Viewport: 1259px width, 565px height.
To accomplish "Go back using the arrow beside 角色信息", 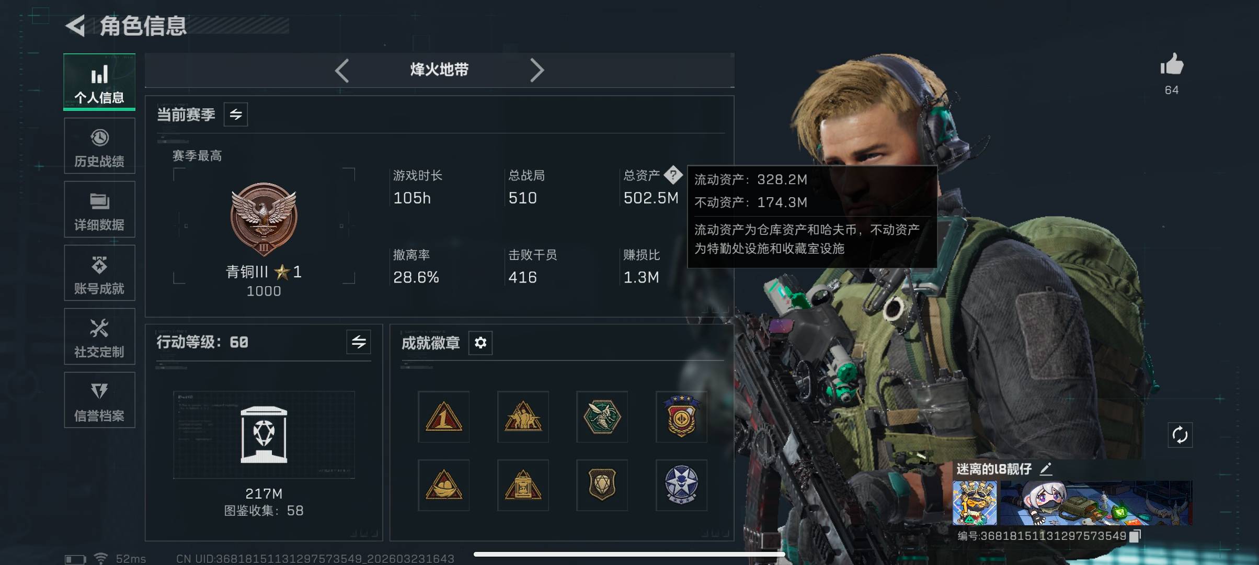I will (76, 26).
